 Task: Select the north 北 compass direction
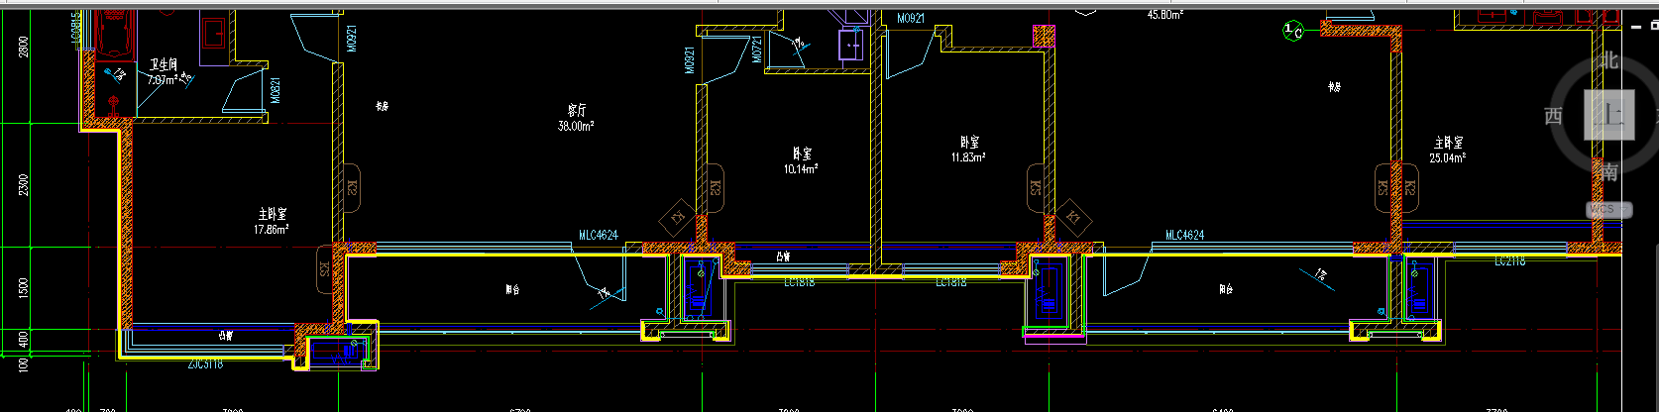point(1608,60)
